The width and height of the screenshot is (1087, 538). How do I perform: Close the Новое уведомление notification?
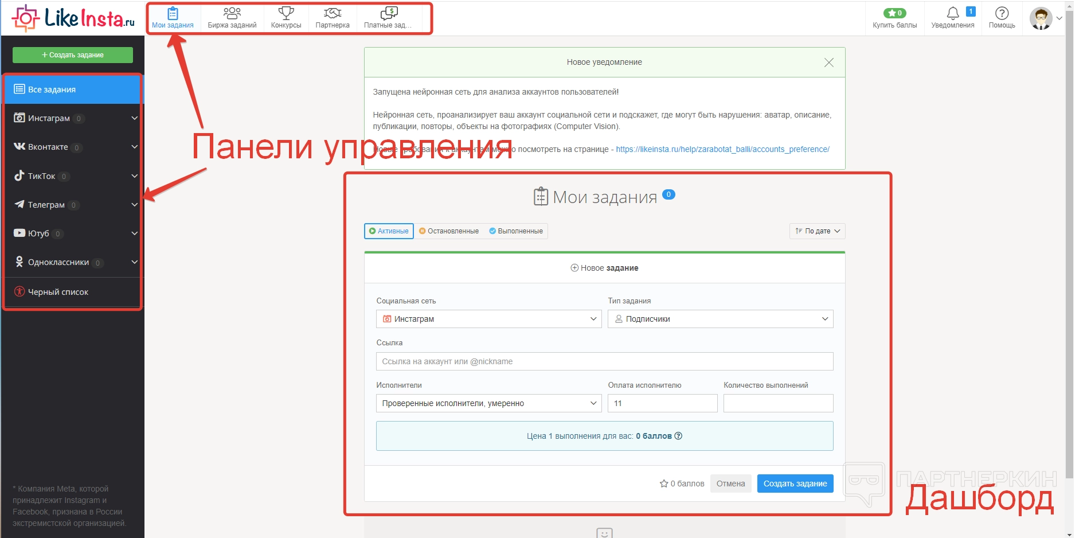(828, 63)
